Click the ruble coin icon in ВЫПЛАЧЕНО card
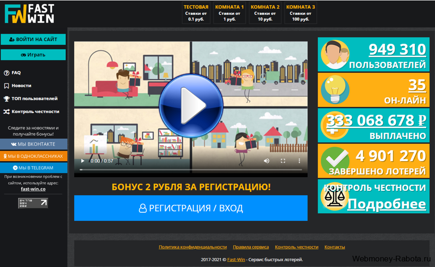The image size is (435, 267). 334,125
